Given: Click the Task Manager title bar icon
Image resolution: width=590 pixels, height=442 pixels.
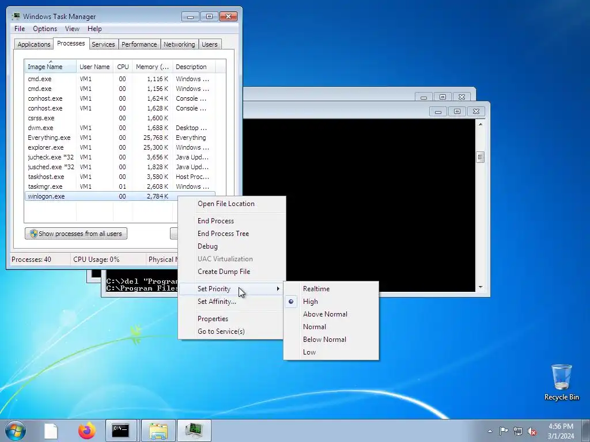Looking at the screenshot, I should pos(16,16).
